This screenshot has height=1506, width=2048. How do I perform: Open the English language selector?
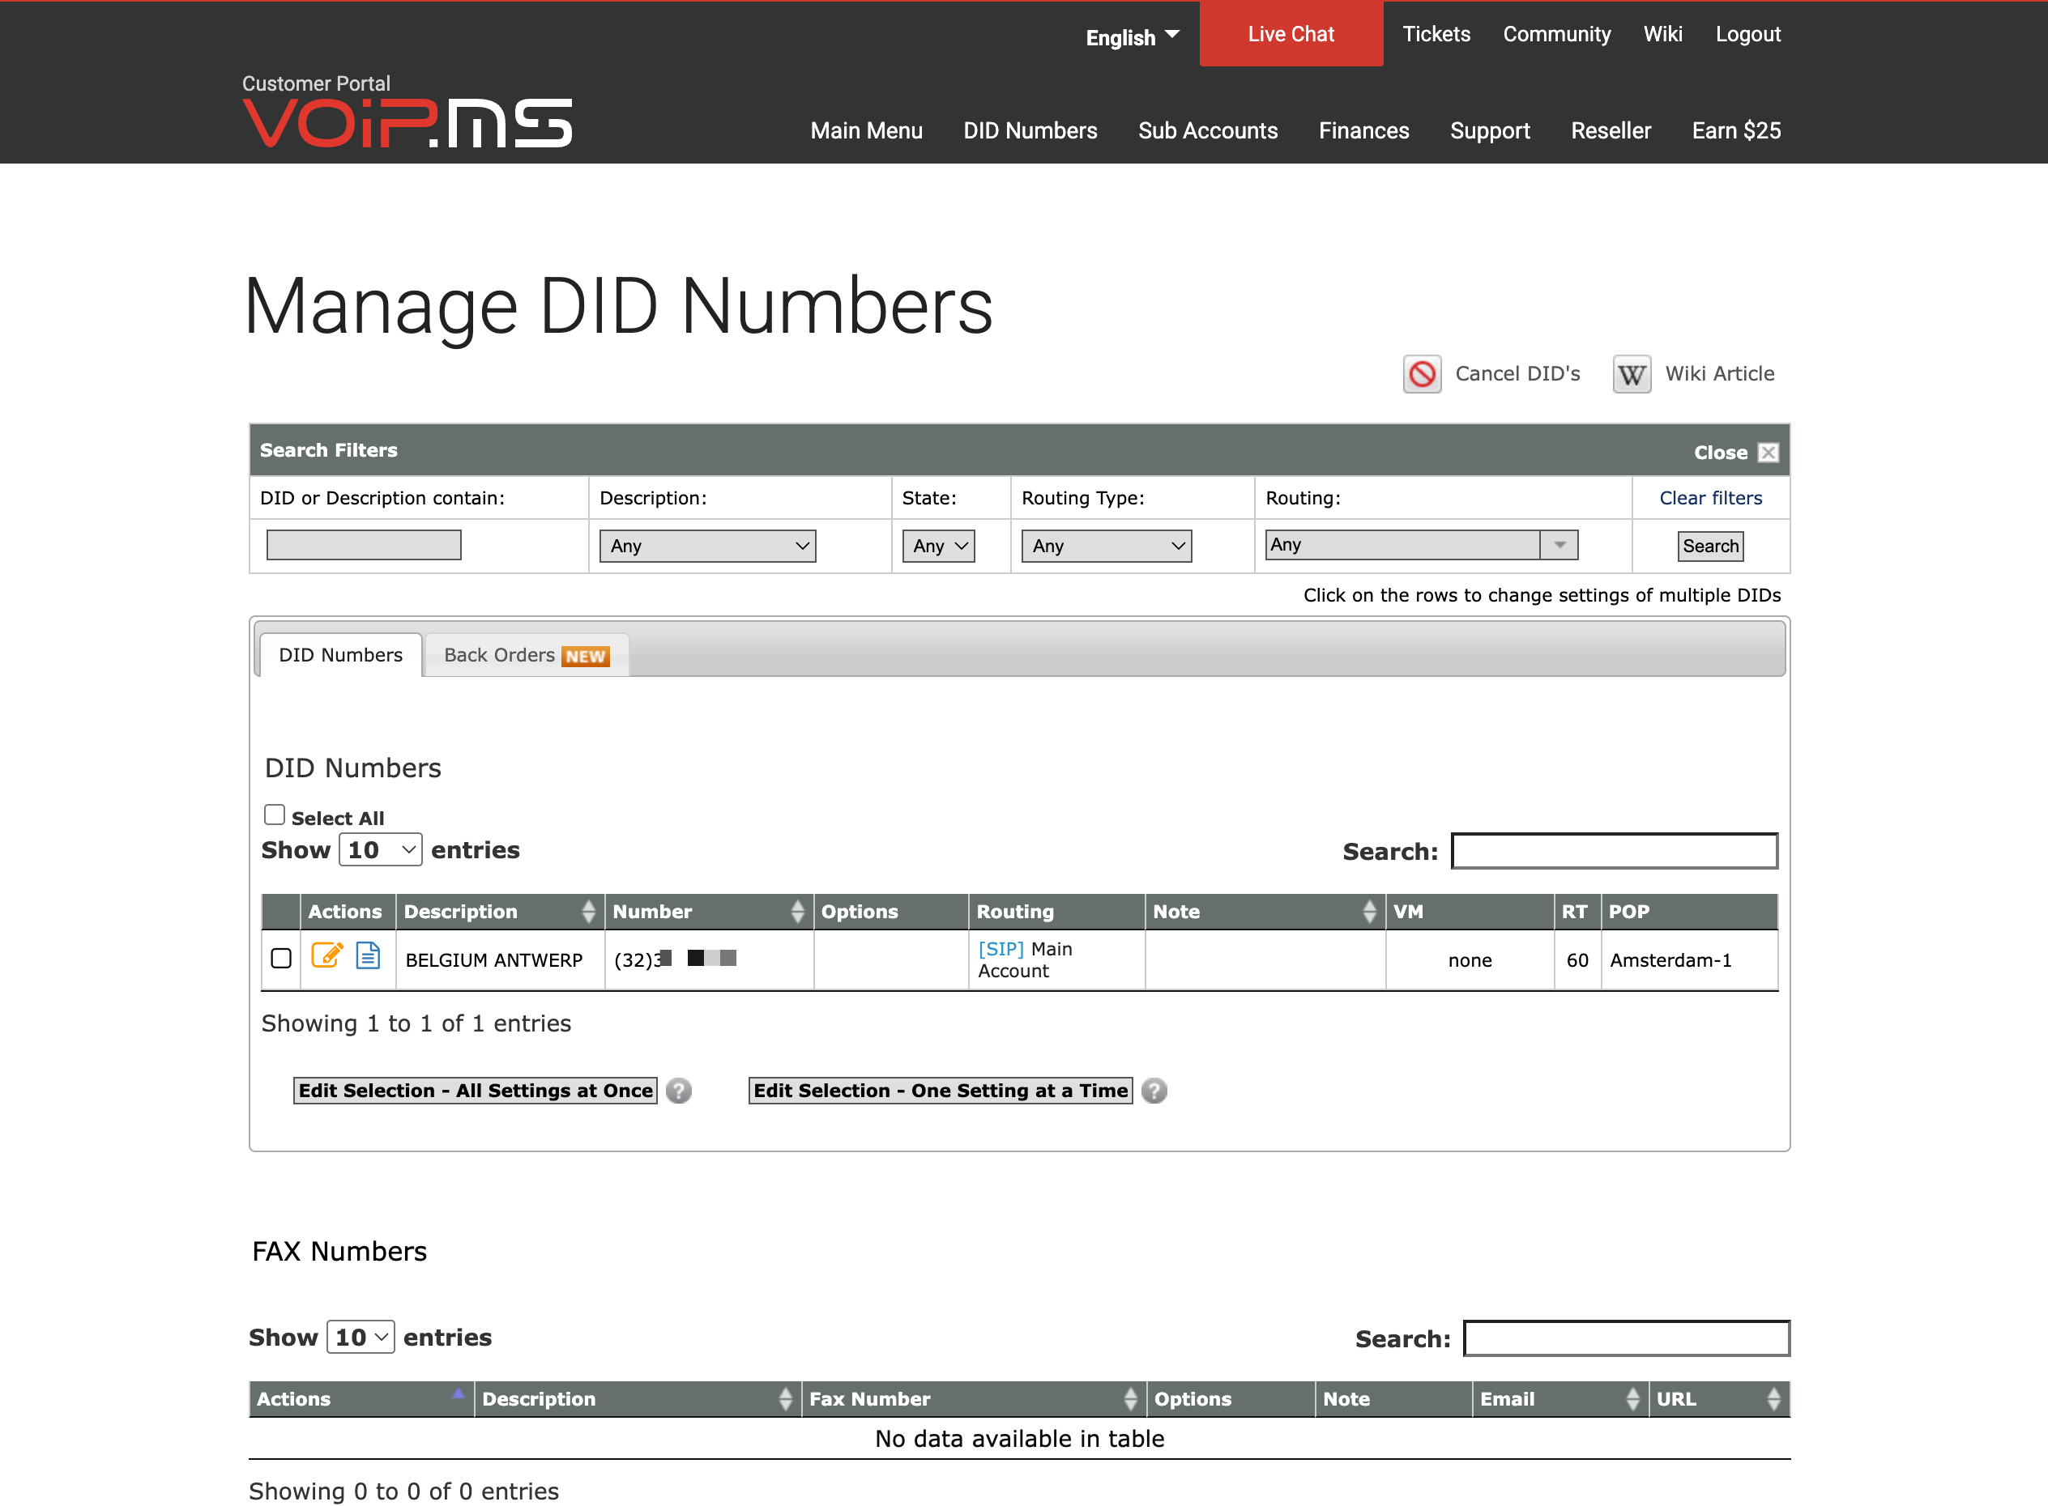click(1131, 37)
